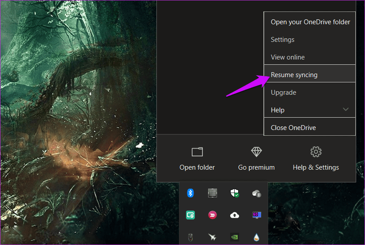Viewport: 365px width, 245px height.
Task: Click Resume syncing menu item
Action: pyautogui.click(x=310, y=74)
